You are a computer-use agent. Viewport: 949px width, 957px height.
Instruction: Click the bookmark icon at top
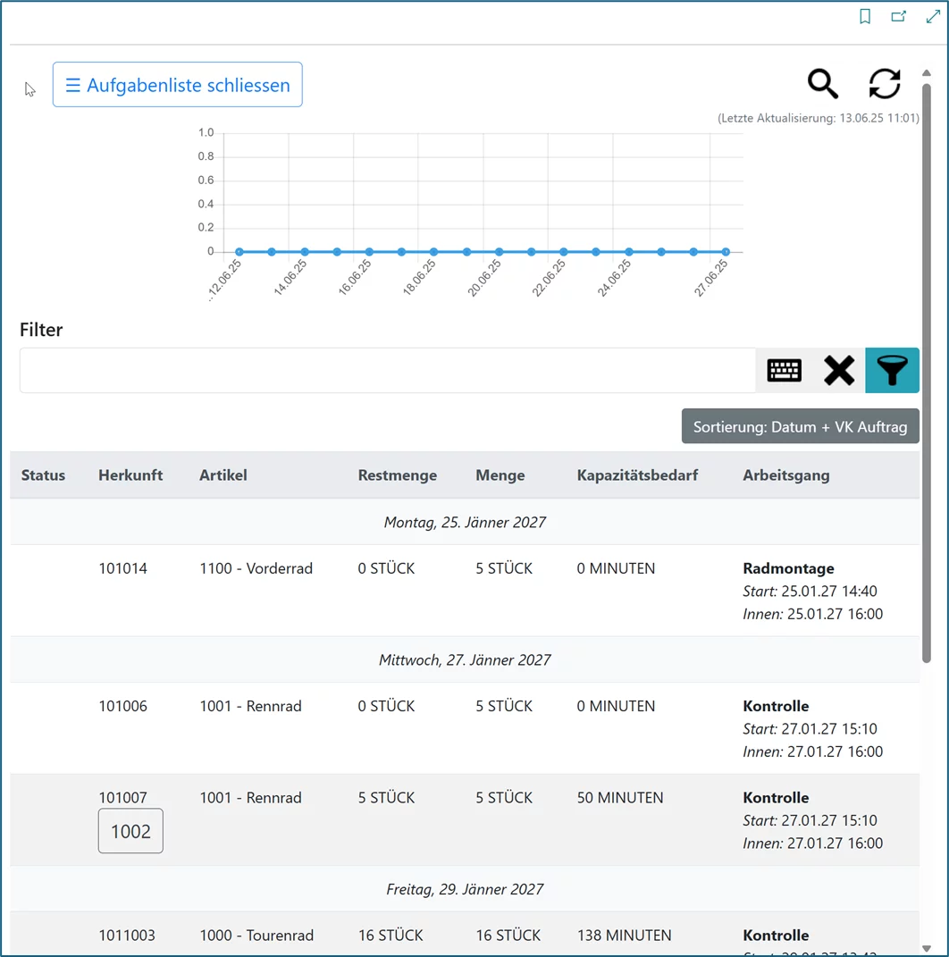click(x=865, y=17)
